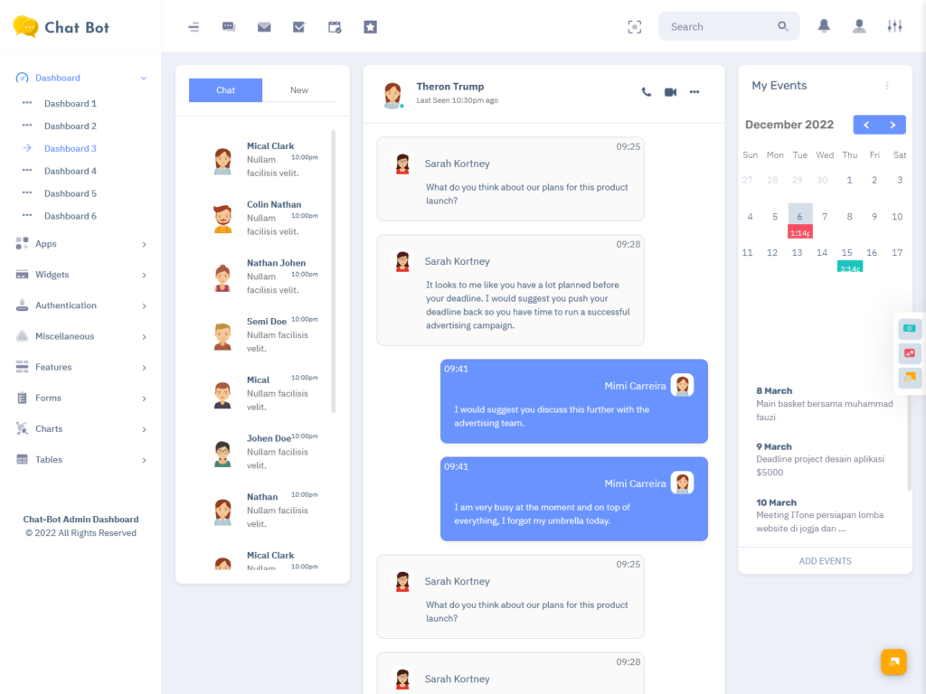Open the calendar icon in the top toolbar
Image resolution: width=926 pixels, height=694 pixels.
pyautogui.click(x=335, y=27)
